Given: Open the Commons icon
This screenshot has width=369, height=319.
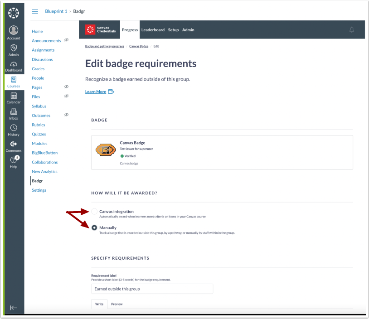Looking at the screenshot, I should click(x=14, y=146).
